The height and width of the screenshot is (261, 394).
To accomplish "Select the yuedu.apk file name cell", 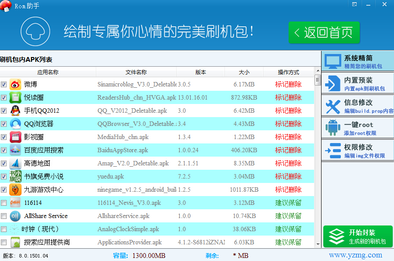I will point(111,176).
